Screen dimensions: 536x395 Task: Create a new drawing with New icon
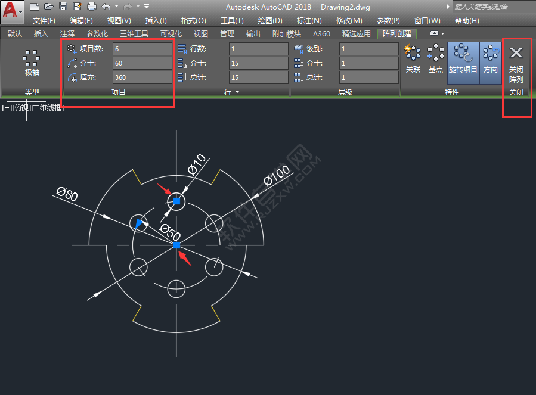(x=35, y=7)
